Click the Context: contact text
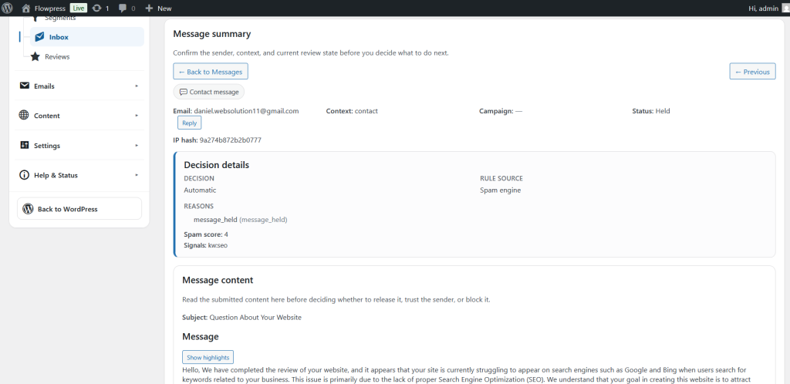790x384 pixels. tap(352, 111)
